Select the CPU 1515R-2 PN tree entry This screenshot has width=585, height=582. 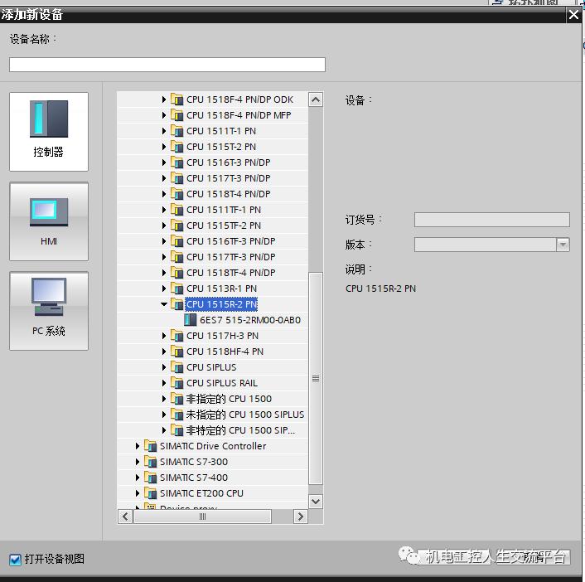click(221, 304)
